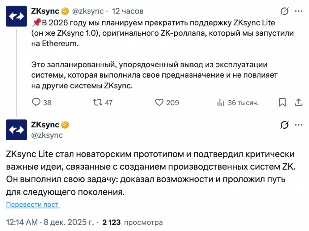Image resolution: width=309 pixels, height=231 pixels.
Task: Open Grok icon on the top post
Action: 284,12
